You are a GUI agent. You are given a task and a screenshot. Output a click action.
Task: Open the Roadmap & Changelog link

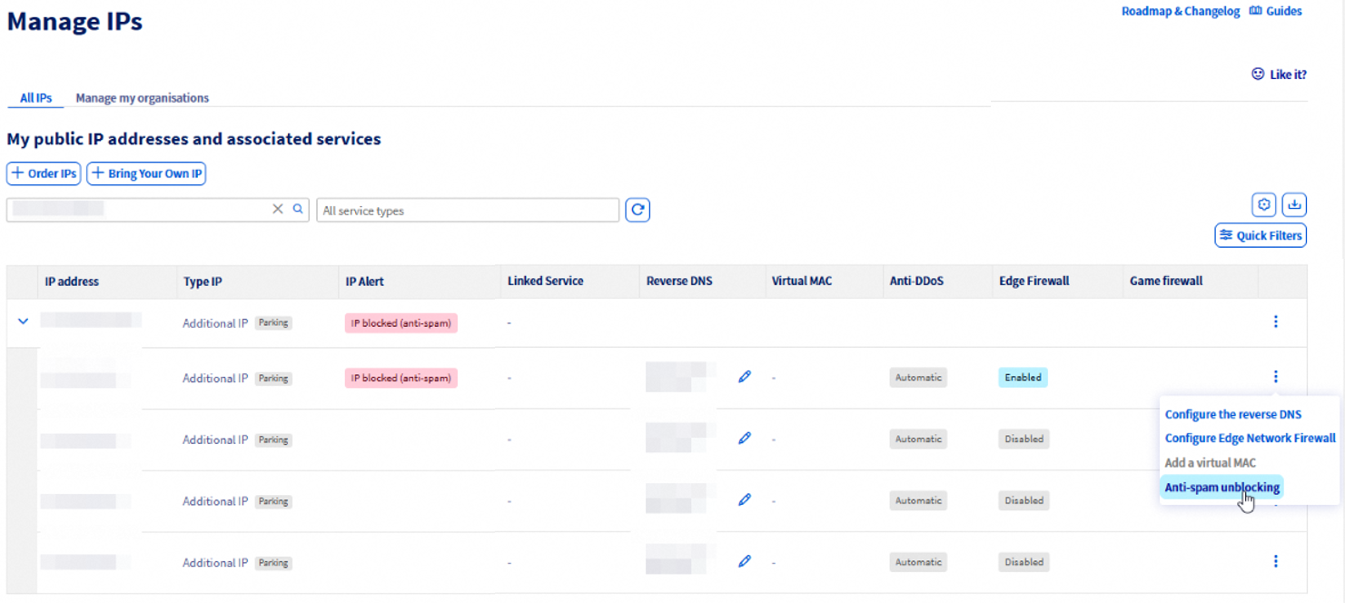coord(1181,11)
